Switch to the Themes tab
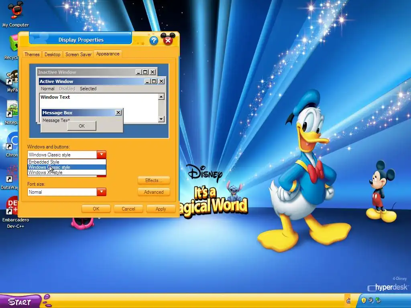This screenshot has height=308, width=411. (32, 55)
